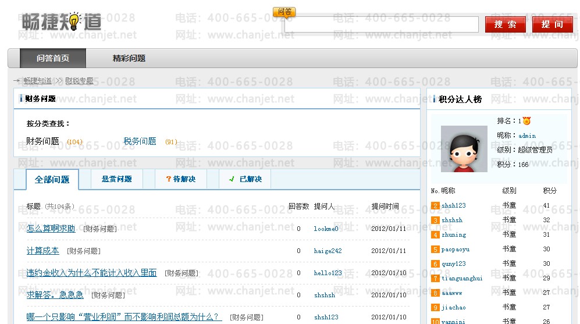Open the 精彩问题 navigation tab
The height and width of the screenshot is (324, 580).
(x=129, y=58)
